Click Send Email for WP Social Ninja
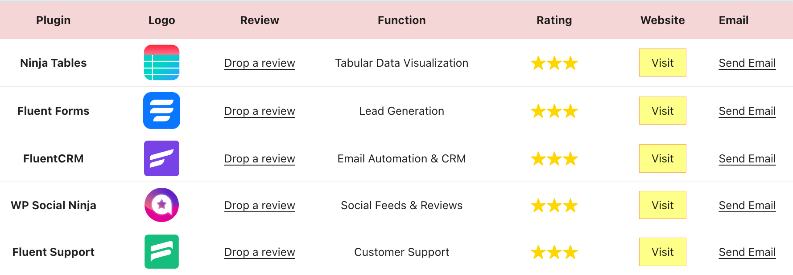The height and width of the screenshot is (275, 793). (747, 205)
